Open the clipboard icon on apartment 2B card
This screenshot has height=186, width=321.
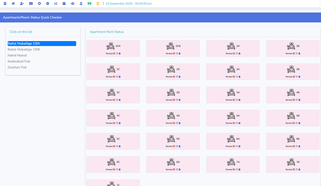(x=299, y=53)
